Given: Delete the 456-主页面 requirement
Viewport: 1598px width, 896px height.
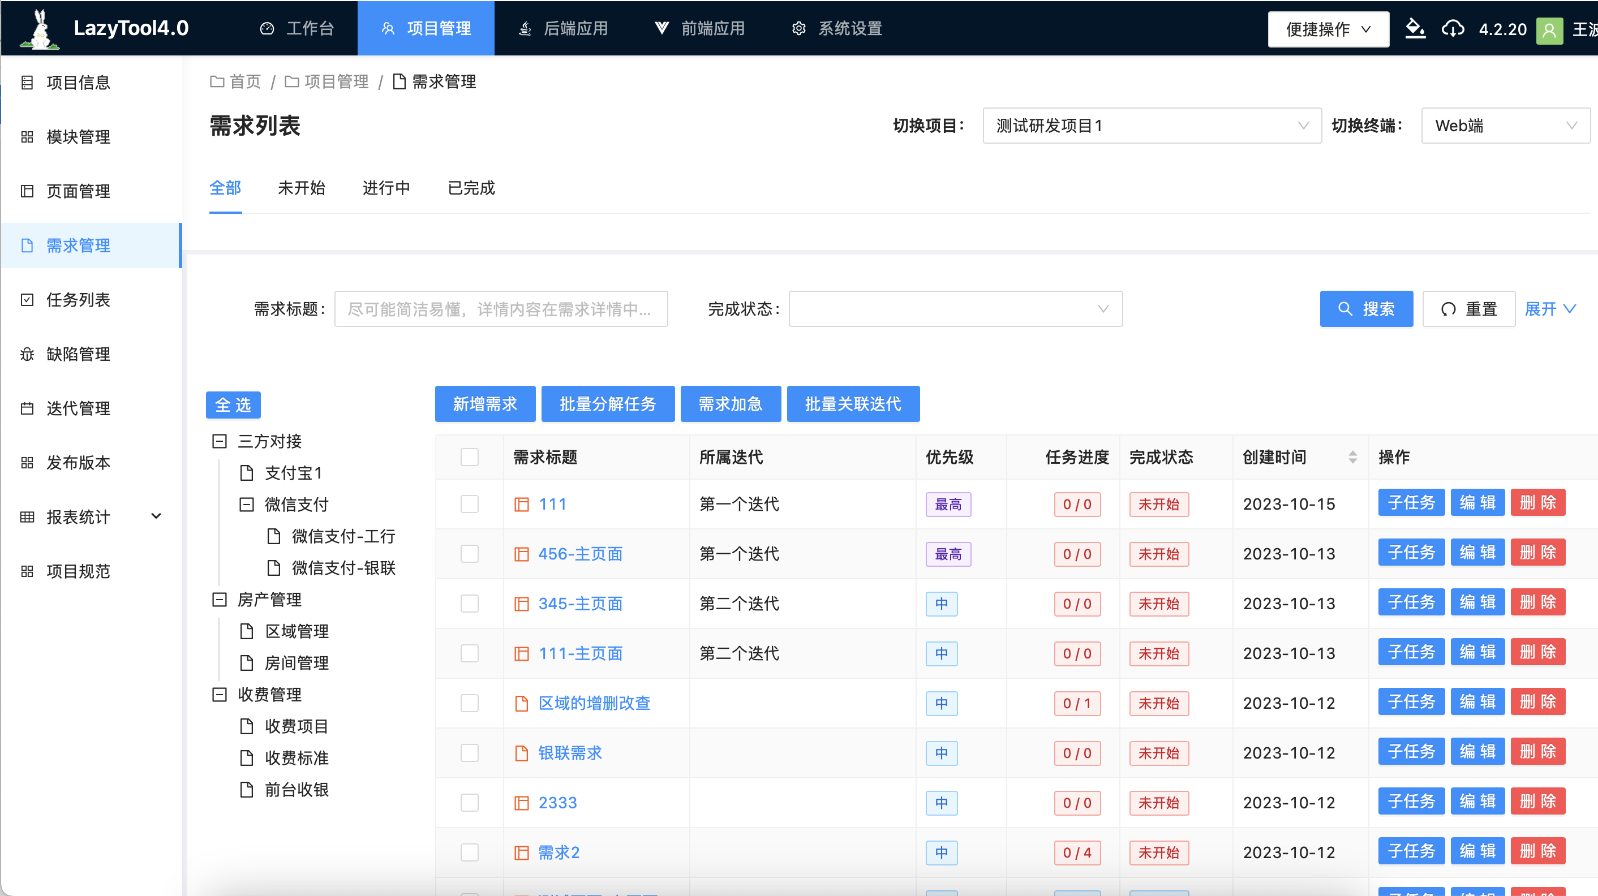Looking at the screenshot, I should [1538, 553].
